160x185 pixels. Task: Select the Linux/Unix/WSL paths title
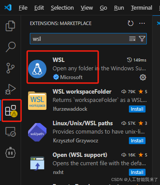coord(83,123)
